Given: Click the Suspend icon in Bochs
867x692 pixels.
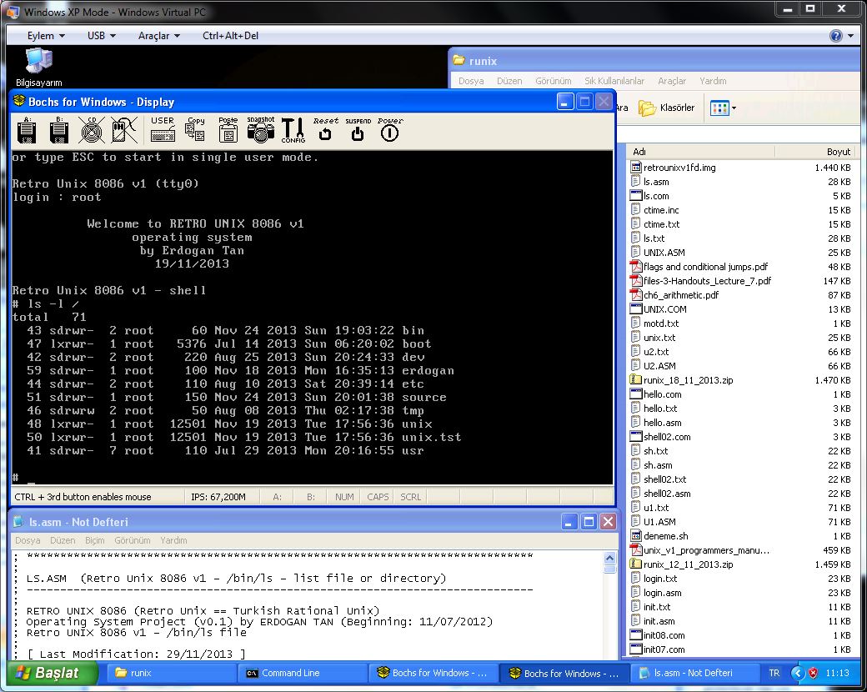Looking at the screenshot, I should 358,129.
